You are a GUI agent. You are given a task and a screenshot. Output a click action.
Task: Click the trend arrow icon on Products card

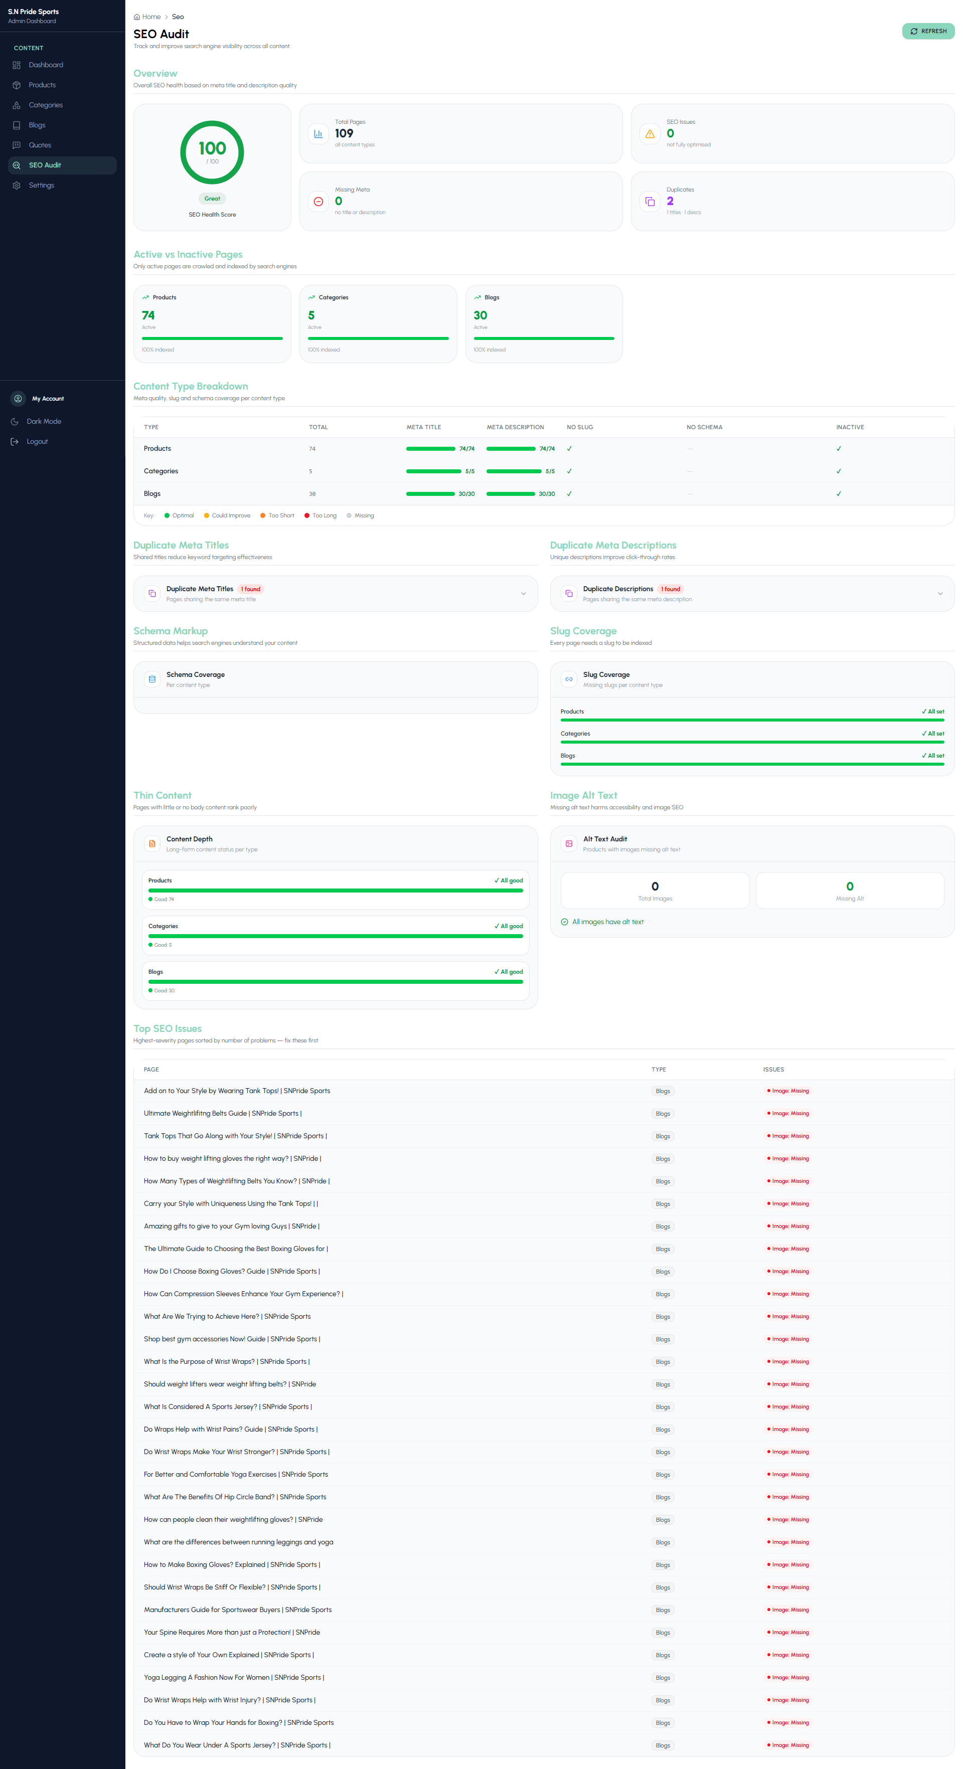[145, 297]
